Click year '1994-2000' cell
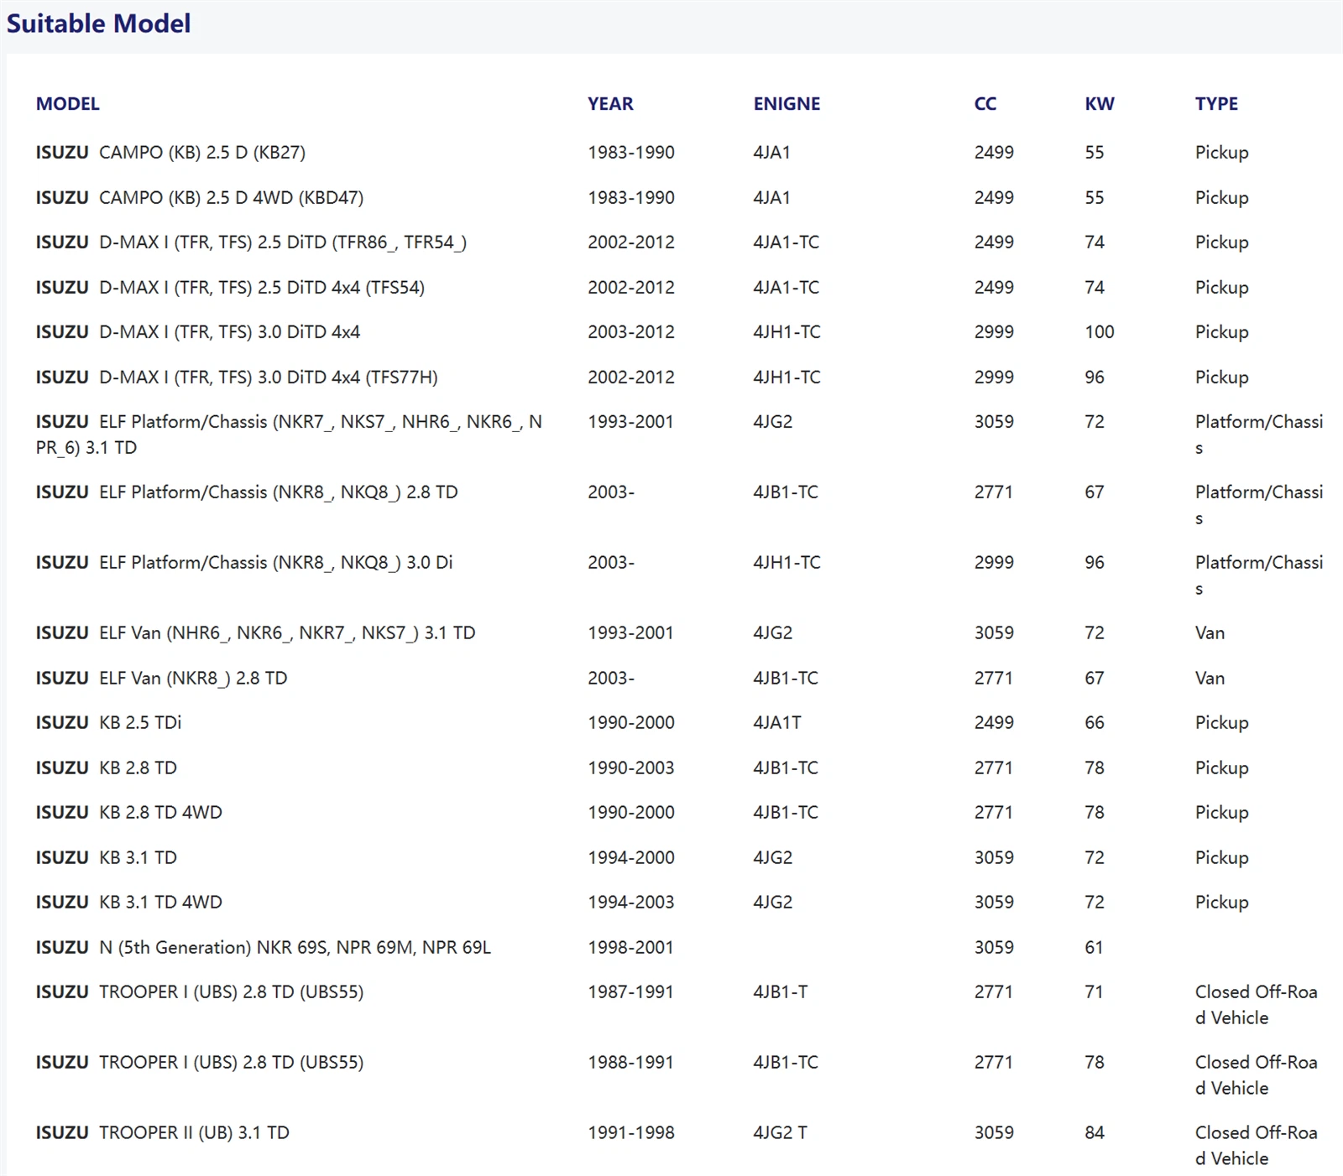The image size is (1343, 1176). (631, 858)
